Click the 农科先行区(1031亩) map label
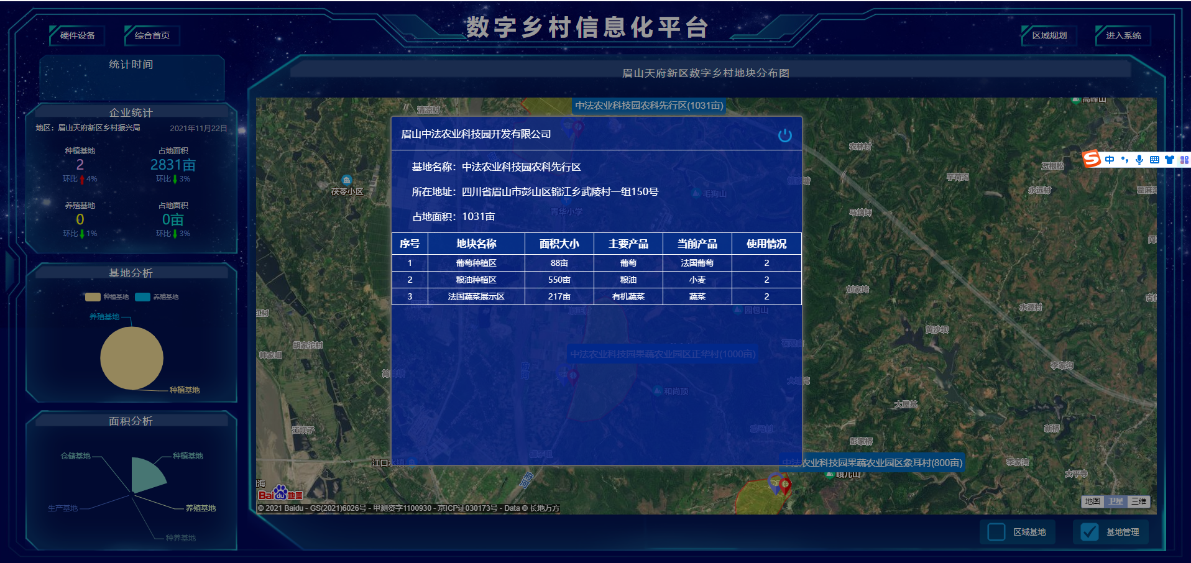 [648, 106]
